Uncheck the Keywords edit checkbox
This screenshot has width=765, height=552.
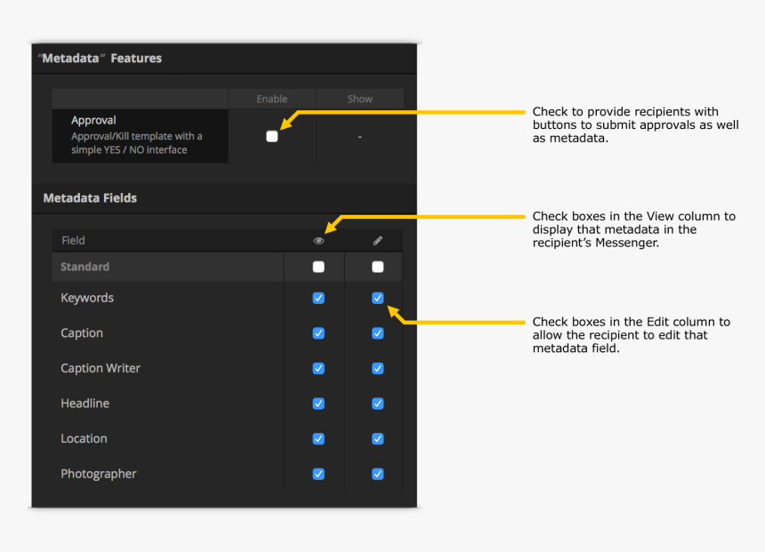(x=377, y=298)
